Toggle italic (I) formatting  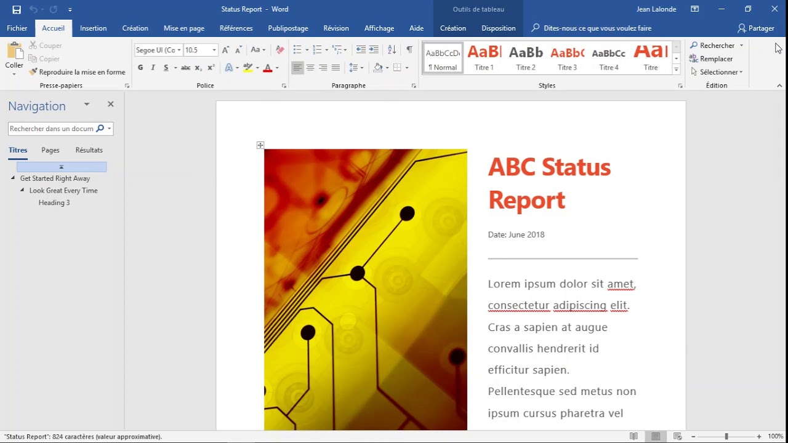point(153,68)
